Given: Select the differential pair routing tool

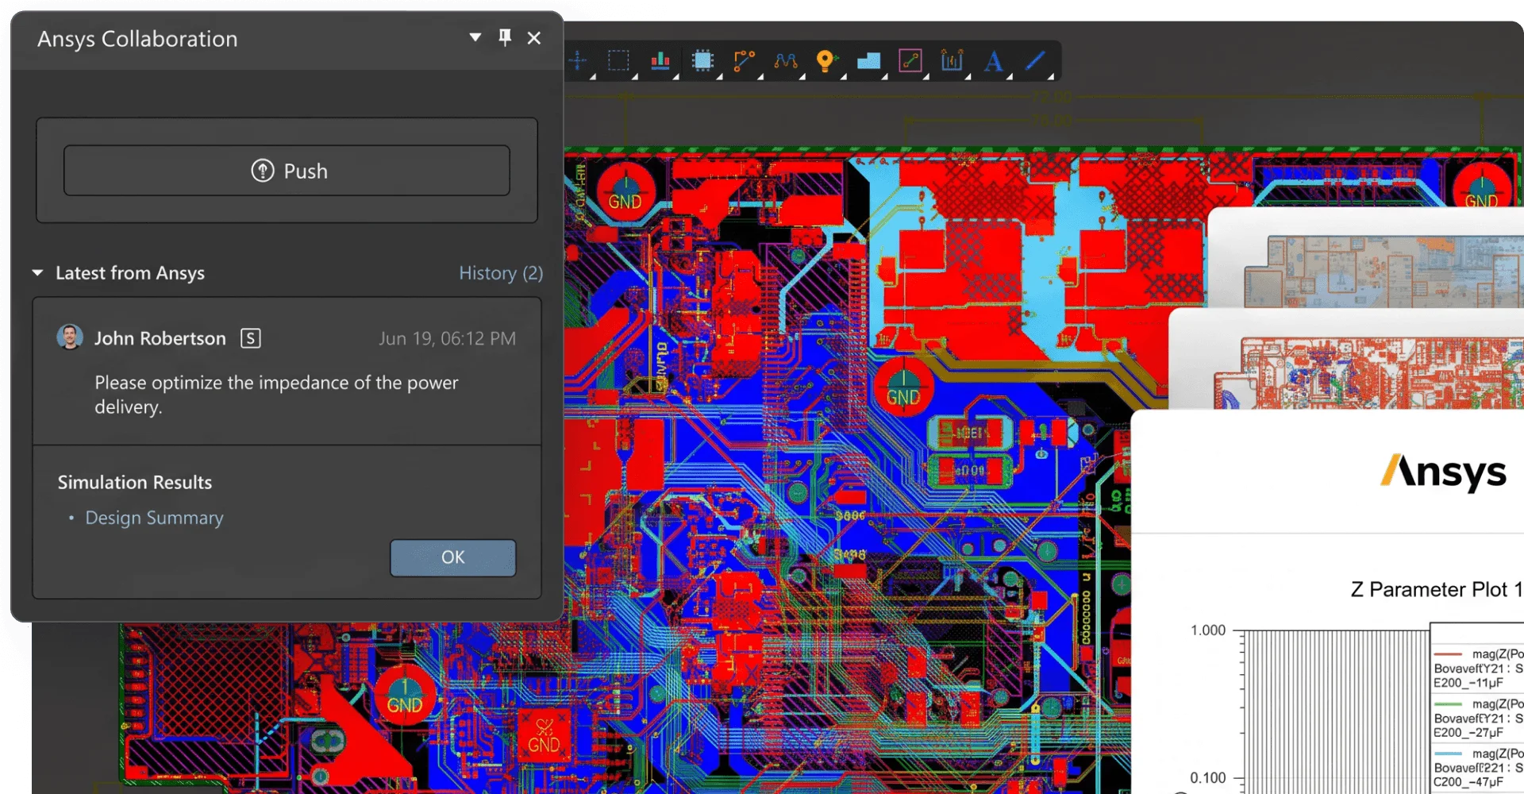Looking at the screenshot, I should pos(786,60).
